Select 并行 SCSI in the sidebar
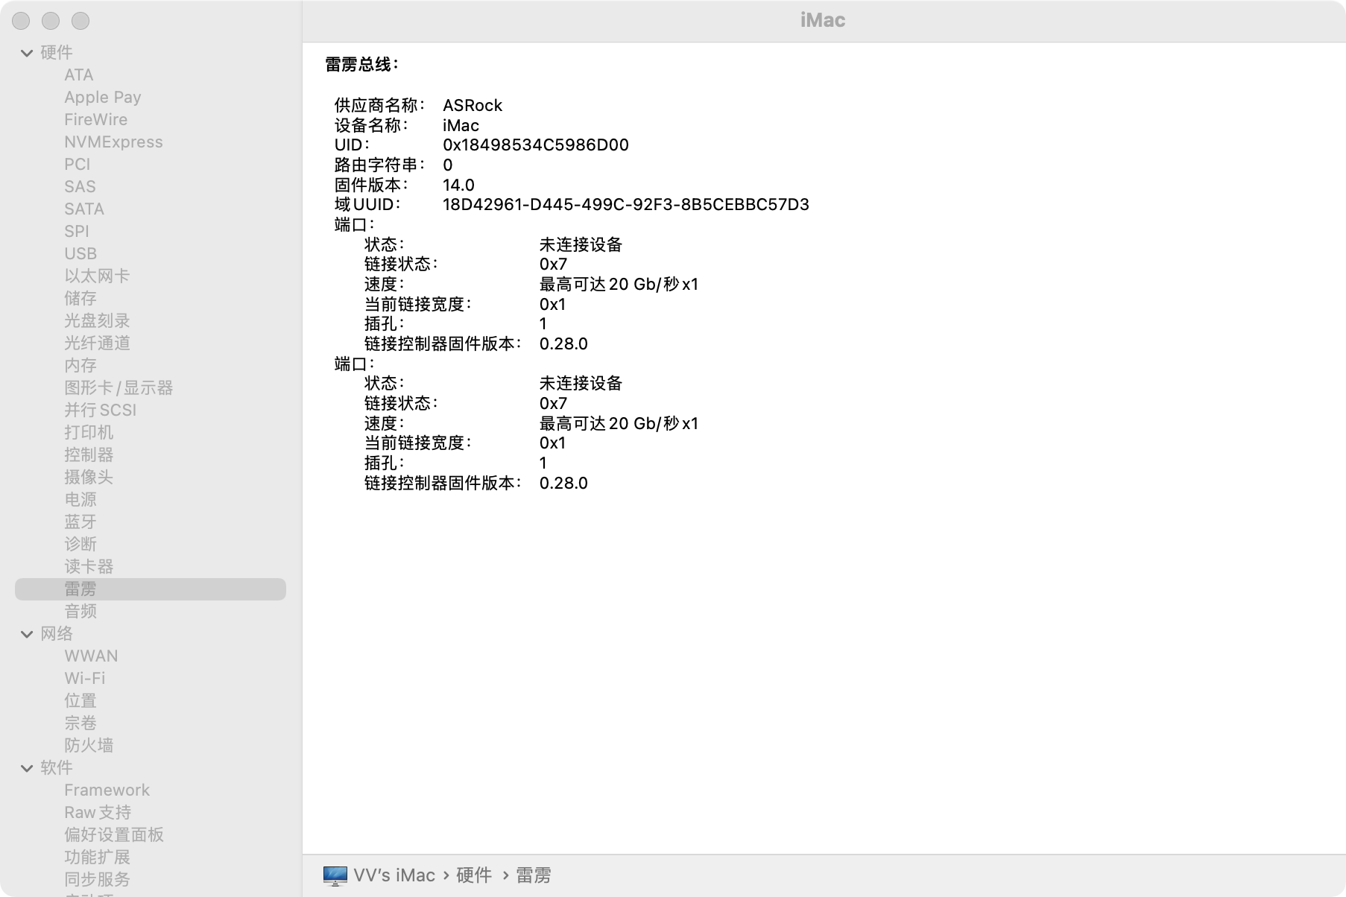Image resolution: width=1346 pixels, height=897 pixels. (100, 411)
